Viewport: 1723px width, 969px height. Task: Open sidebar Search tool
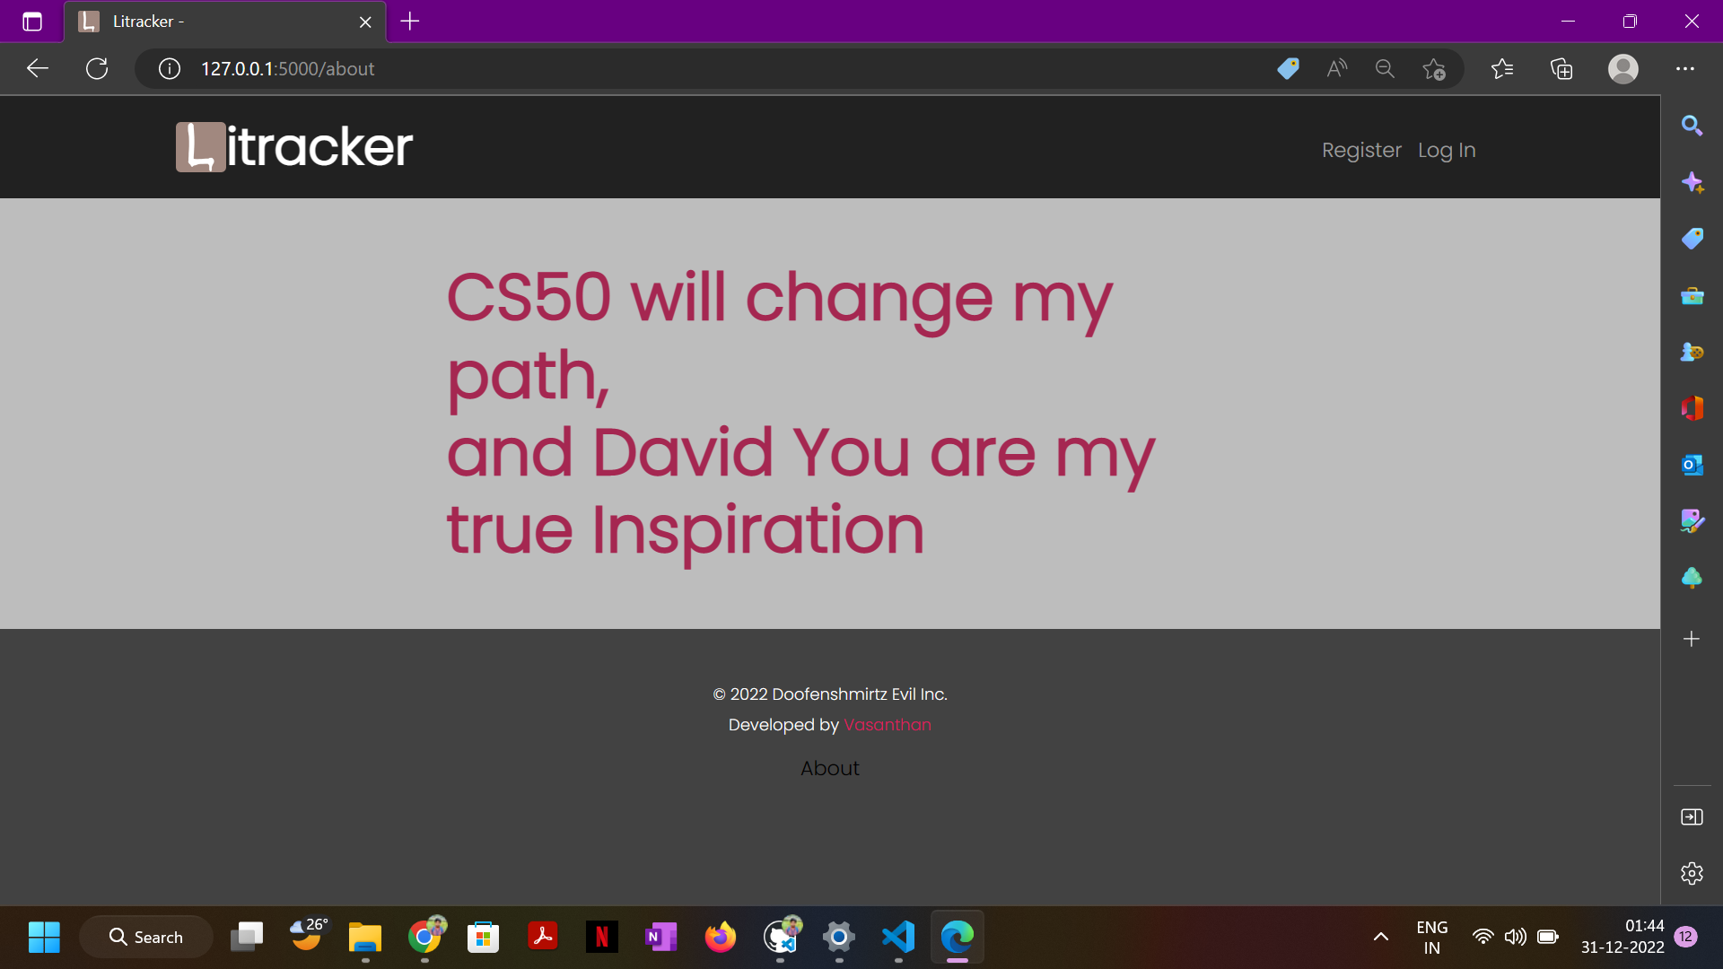pos(1692,126)
